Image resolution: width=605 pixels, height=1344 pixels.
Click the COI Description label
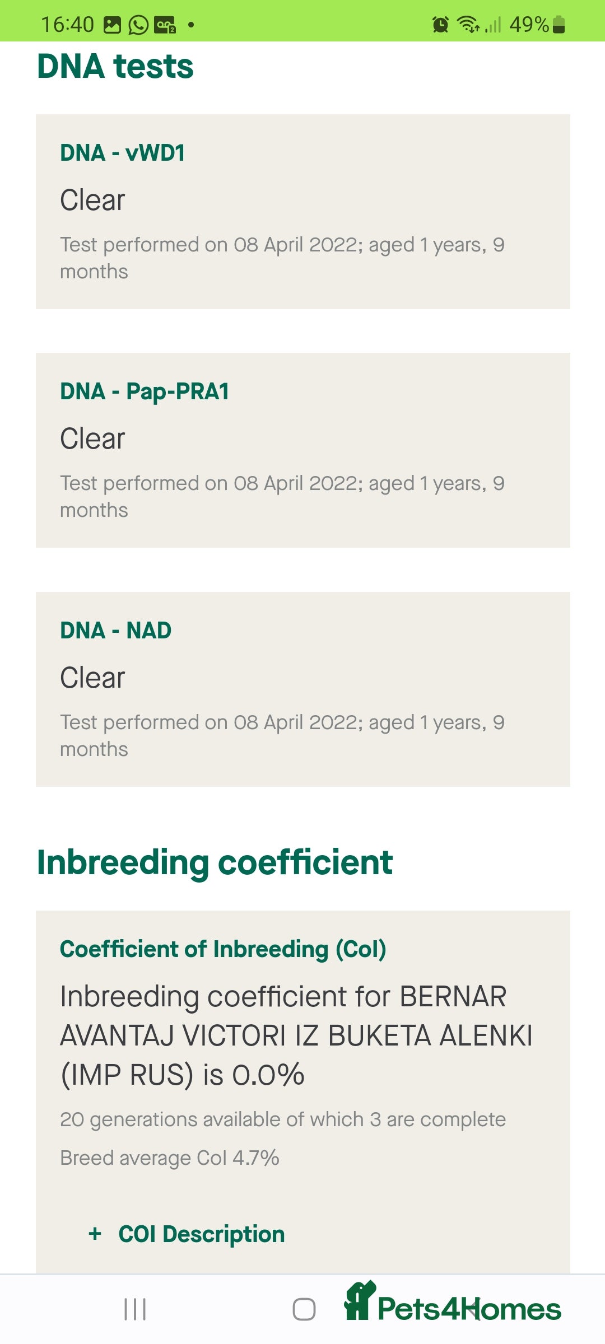(x=201, y=1234)
